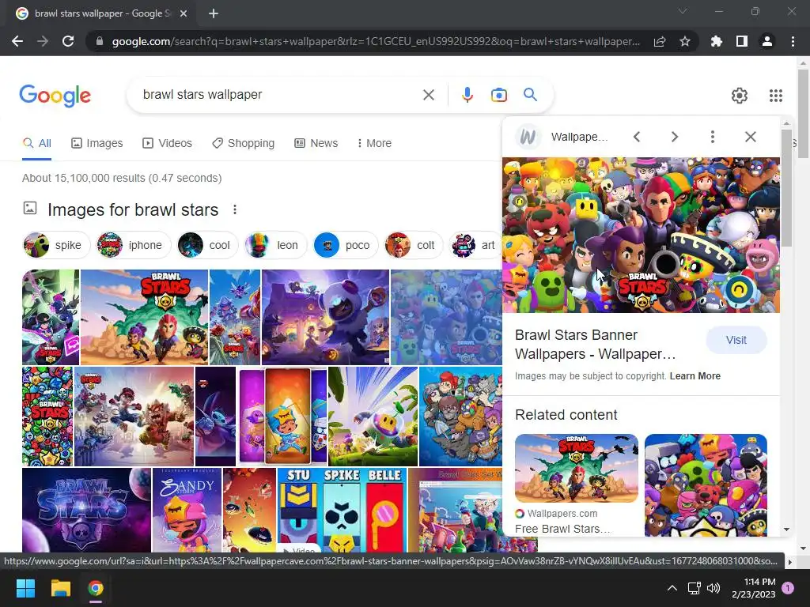This screenshot has height=607, width=810.
Task: Switch to the Images tab
Action: (x=97, y=144)
